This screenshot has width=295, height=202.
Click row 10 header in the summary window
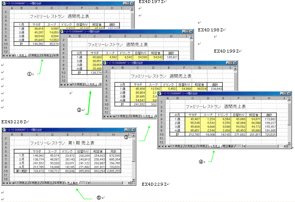coord(6,171)
